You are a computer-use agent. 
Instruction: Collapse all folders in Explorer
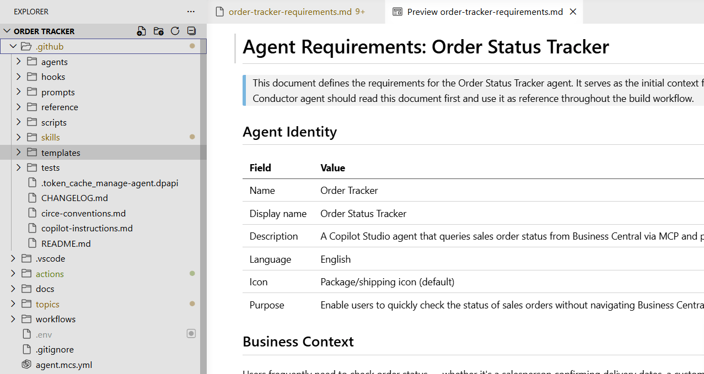(191, 31)
